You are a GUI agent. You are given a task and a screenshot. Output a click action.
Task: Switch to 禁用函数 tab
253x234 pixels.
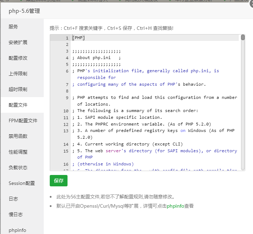(x=18, y=136)
